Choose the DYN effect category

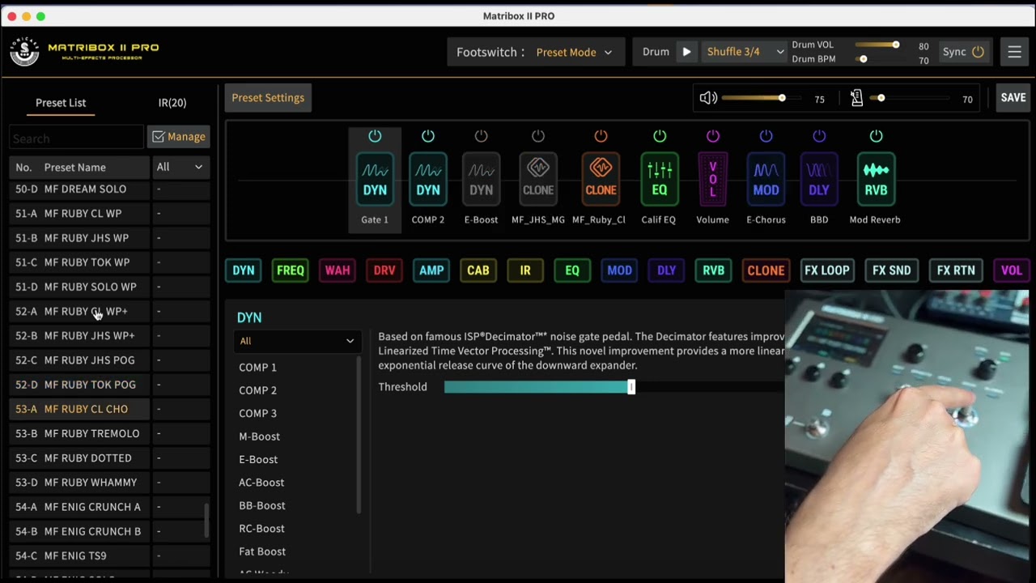244,270
